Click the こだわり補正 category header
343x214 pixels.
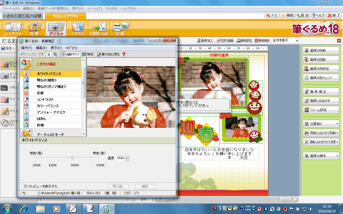point(50,64)
